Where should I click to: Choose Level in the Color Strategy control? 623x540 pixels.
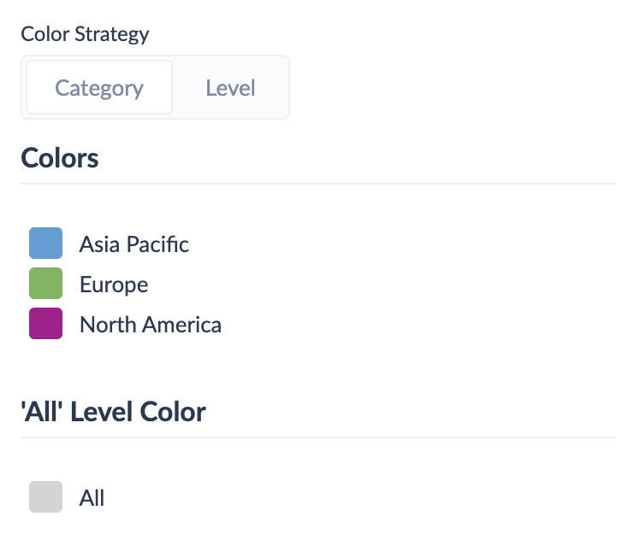tap(230, 88)
